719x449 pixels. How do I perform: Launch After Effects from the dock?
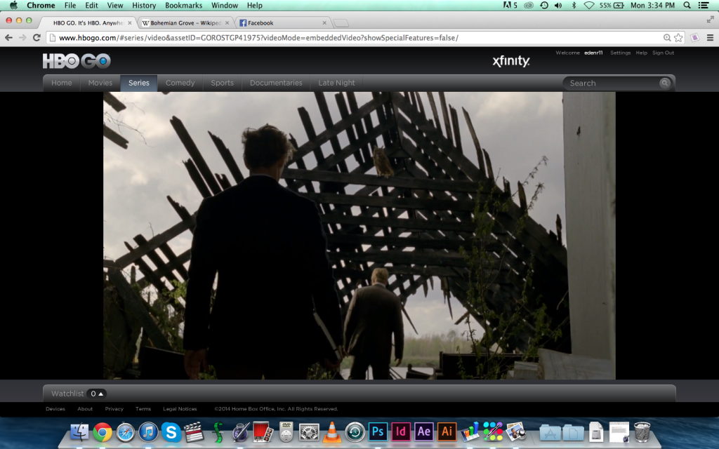(423, 431)
